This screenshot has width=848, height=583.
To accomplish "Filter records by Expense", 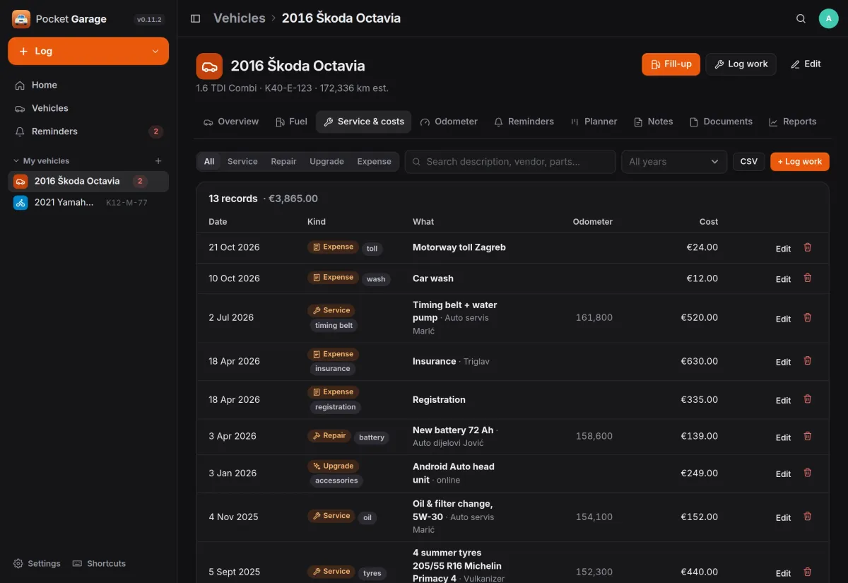I will tap(374, 162).
